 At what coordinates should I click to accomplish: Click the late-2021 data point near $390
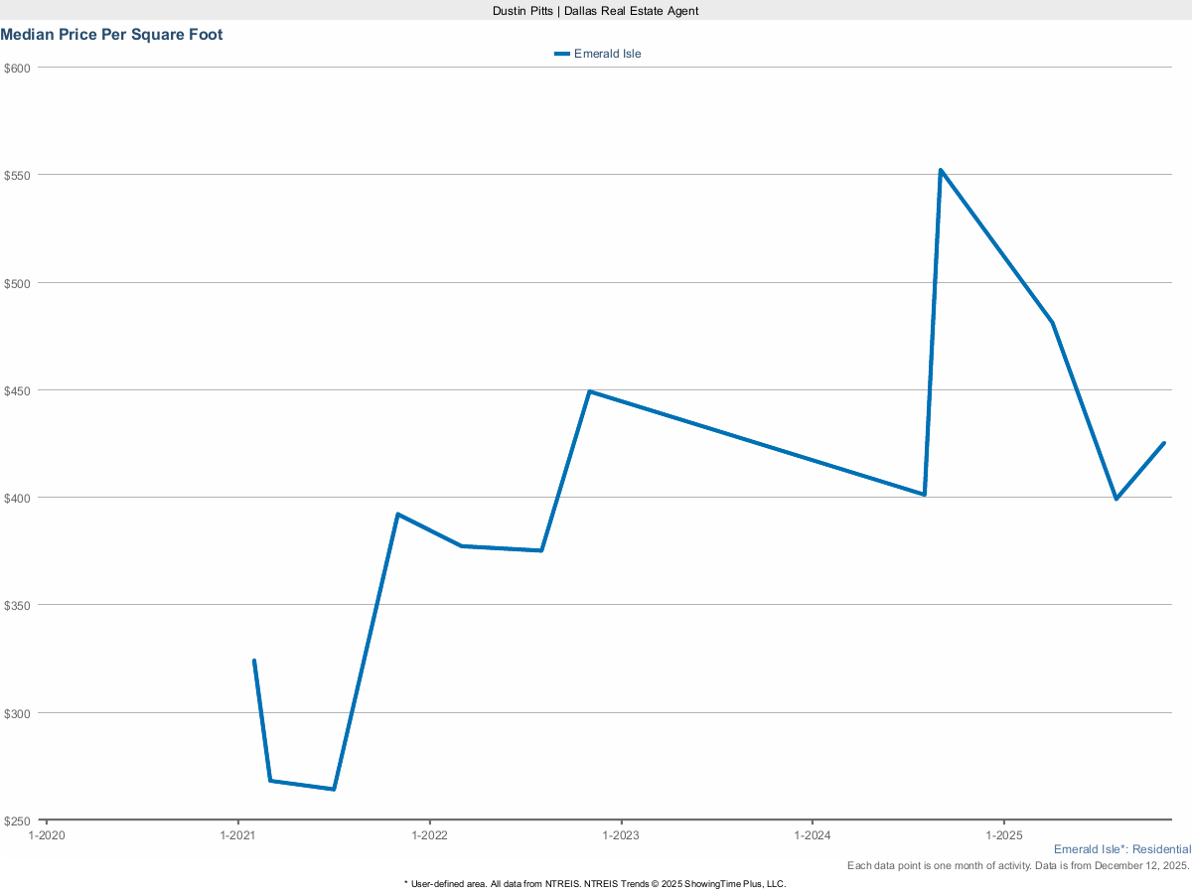[397, 515]
